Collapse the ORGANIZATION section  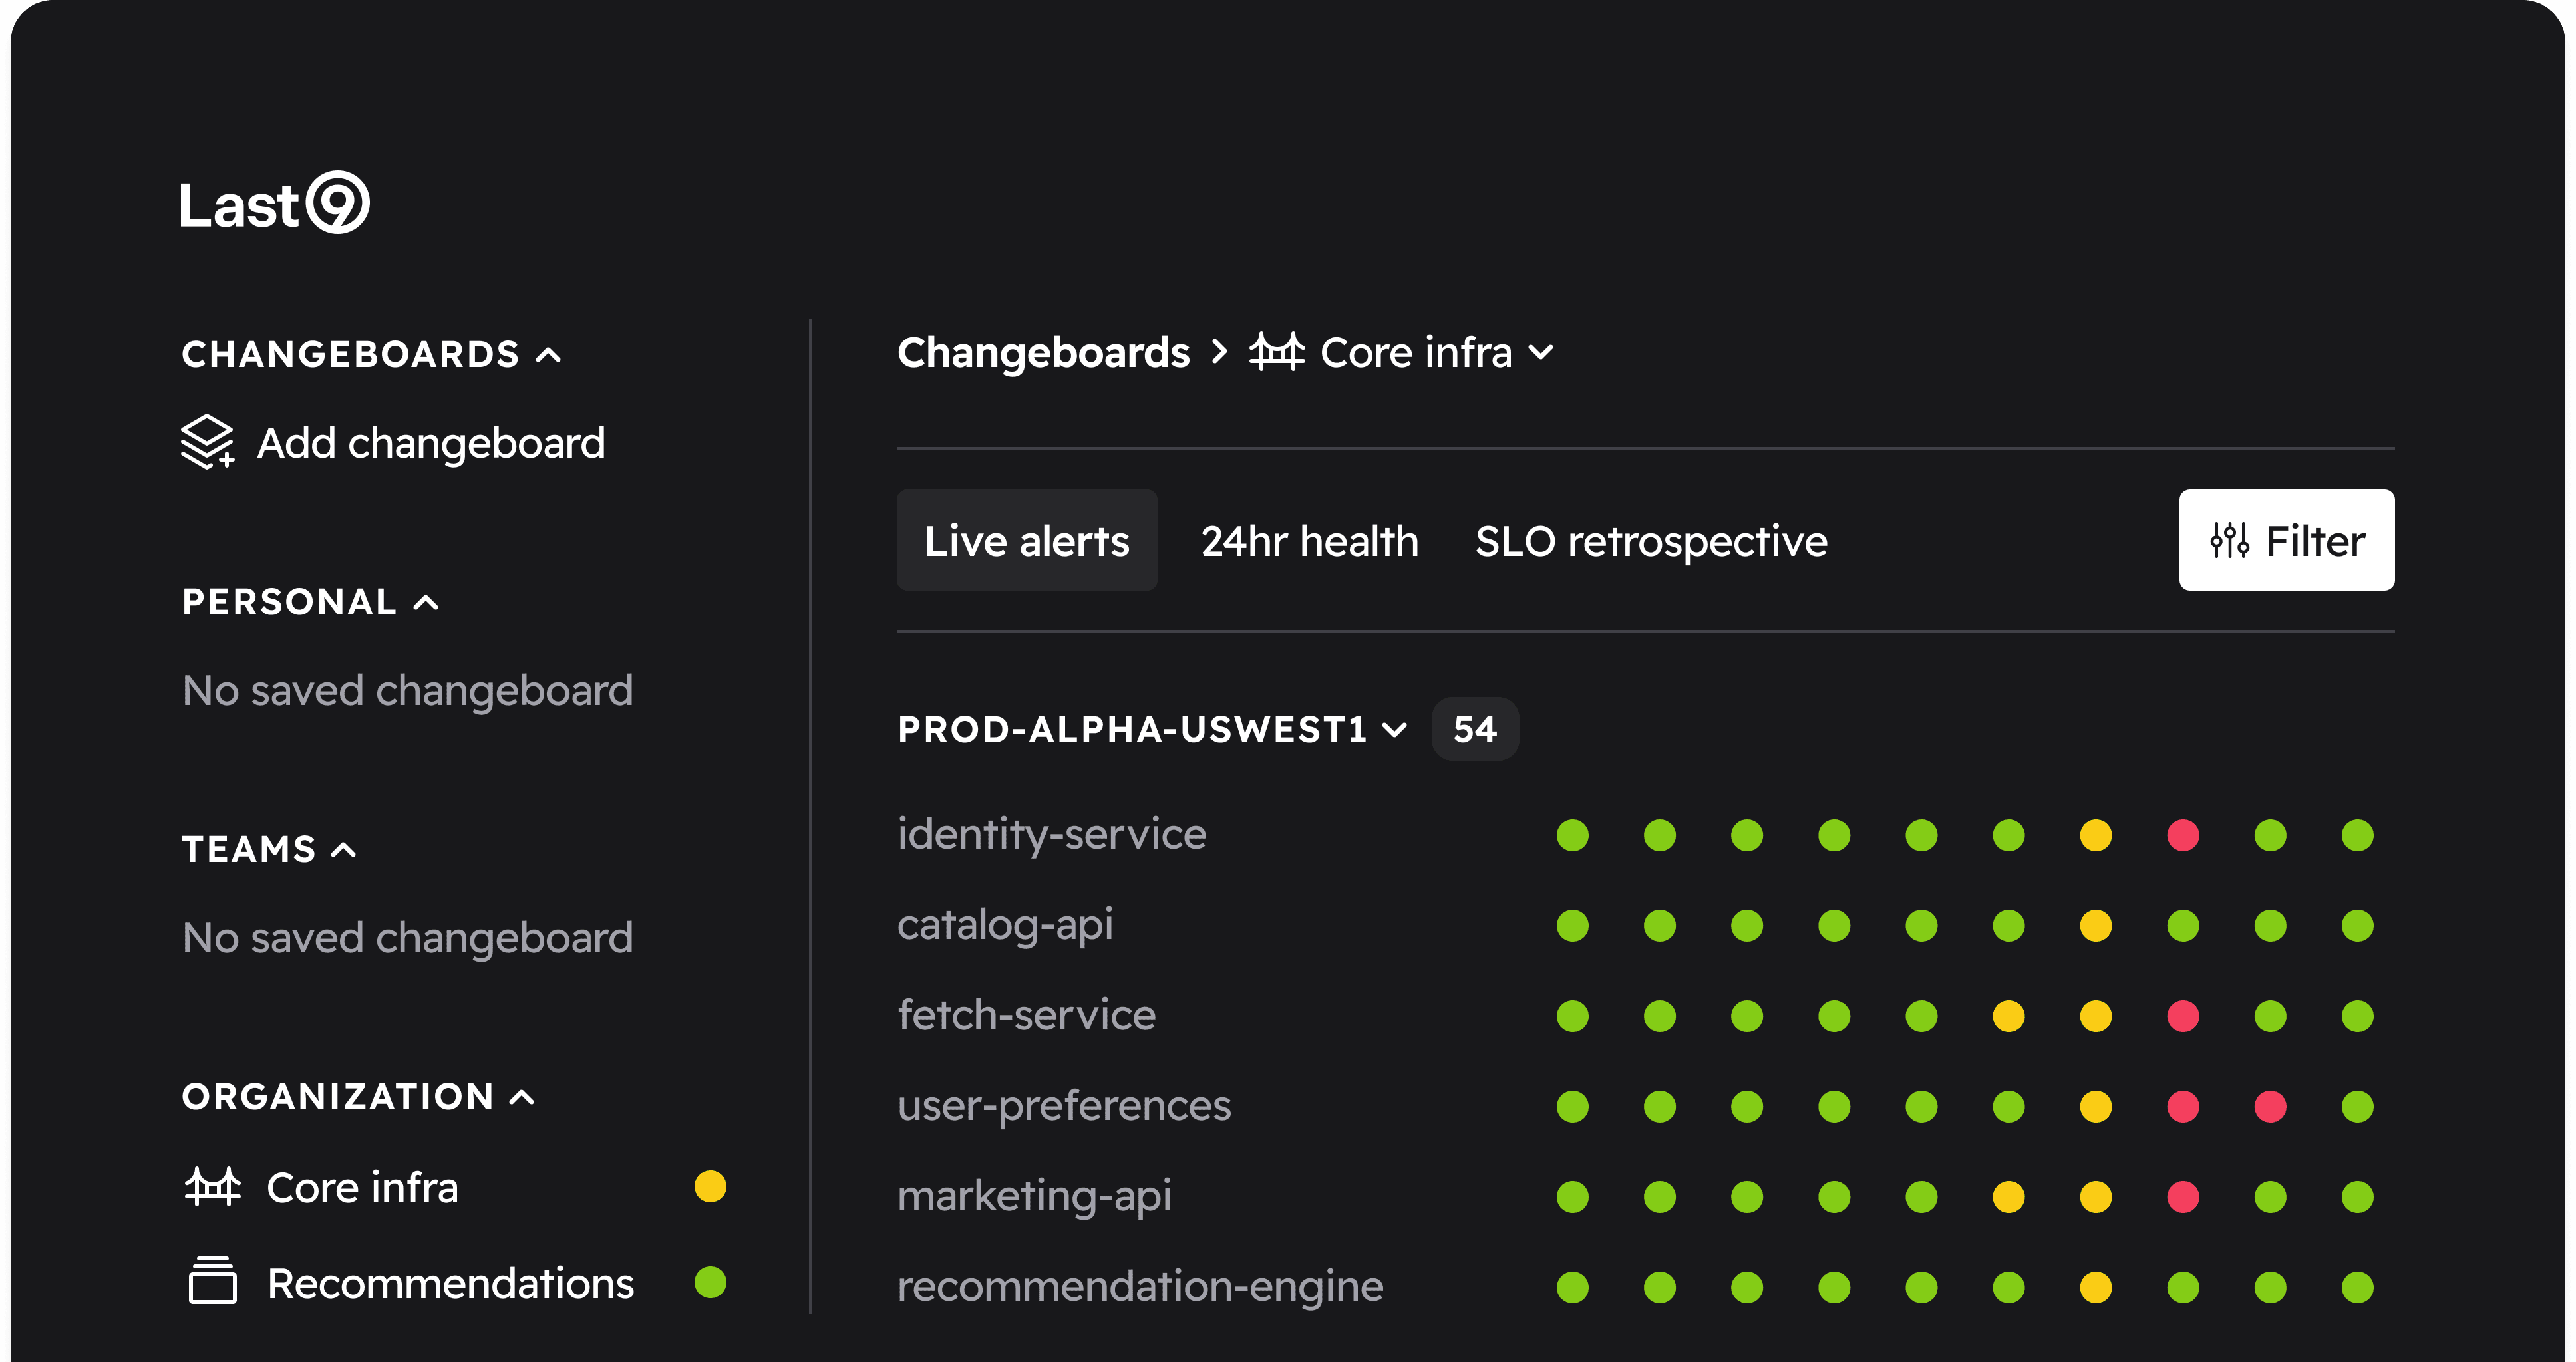(522, 1097)
